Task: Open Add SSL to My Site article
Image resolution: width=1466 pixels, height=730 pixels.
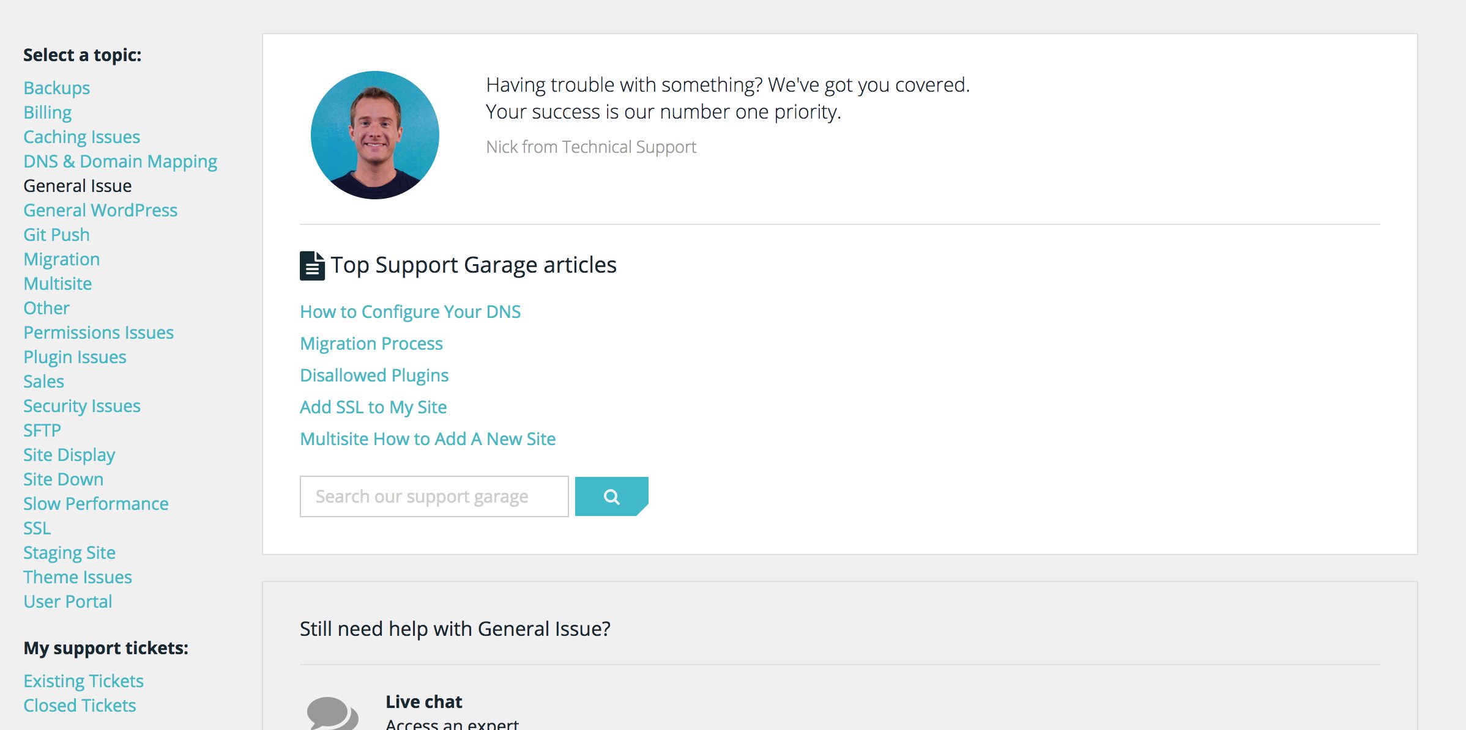Action: 373,407
